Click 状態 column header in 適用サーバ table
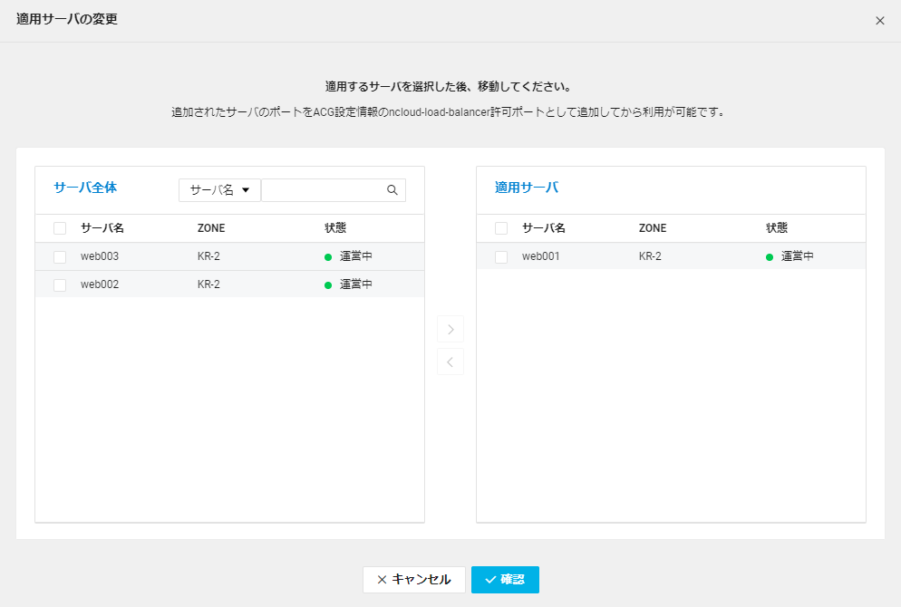This screenshot has width=901, height=607. pos(776,228)
